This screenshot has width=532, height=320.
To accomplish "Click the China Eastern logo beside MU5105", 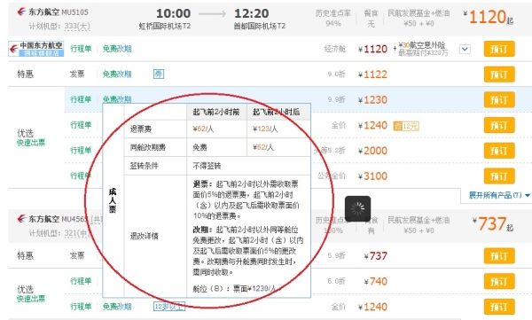I will 21,12.
